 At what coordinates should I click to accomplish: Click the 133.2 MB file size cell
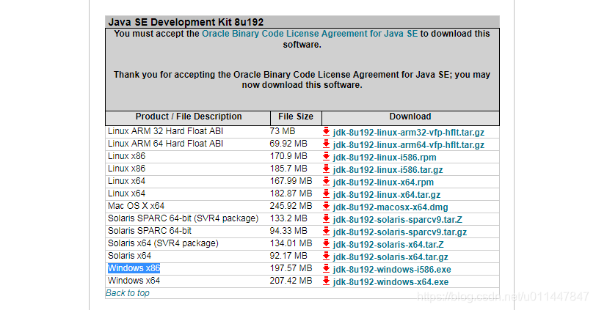(x=288, y=218)
